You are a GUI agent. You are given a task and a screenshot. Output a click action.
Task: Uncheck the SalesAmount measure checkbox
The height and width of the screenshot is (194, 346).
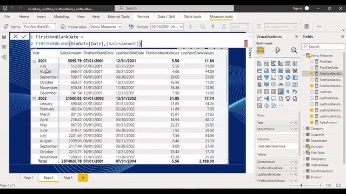pos(311,122)
